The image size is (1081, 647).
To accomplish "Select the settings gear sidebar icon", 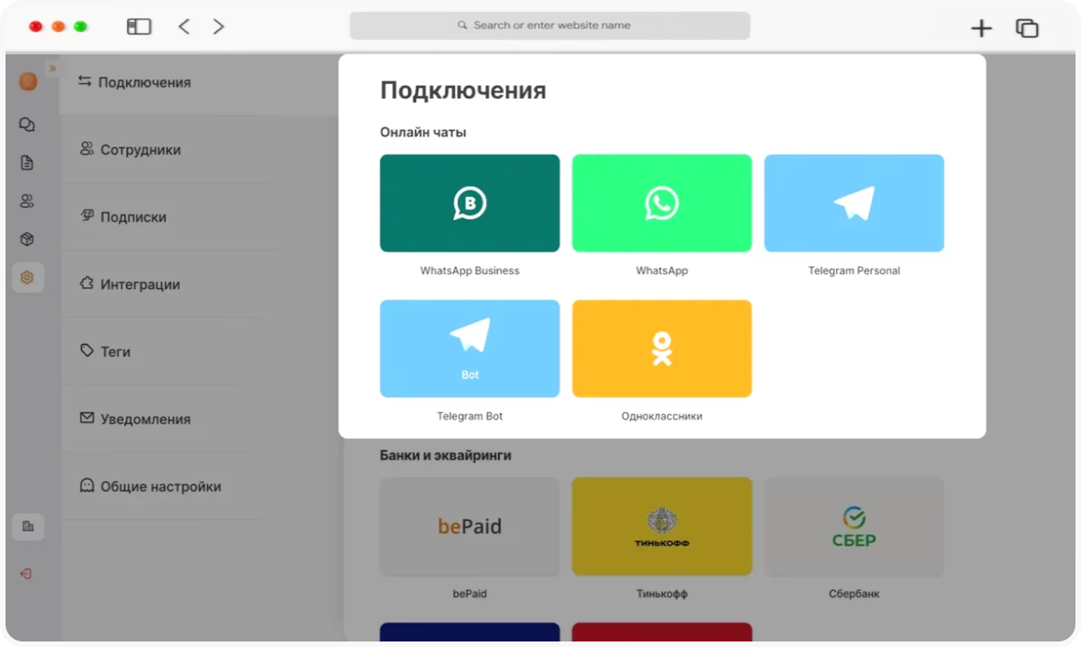I will [x=28, y=278].
